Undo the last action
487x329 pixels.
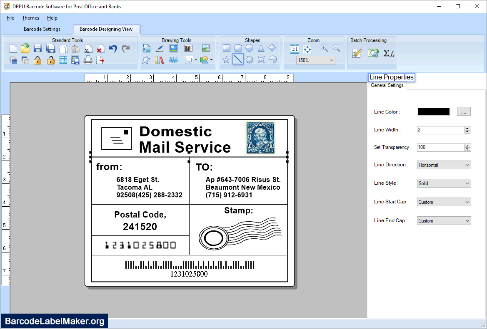click(x=113, y=49)
